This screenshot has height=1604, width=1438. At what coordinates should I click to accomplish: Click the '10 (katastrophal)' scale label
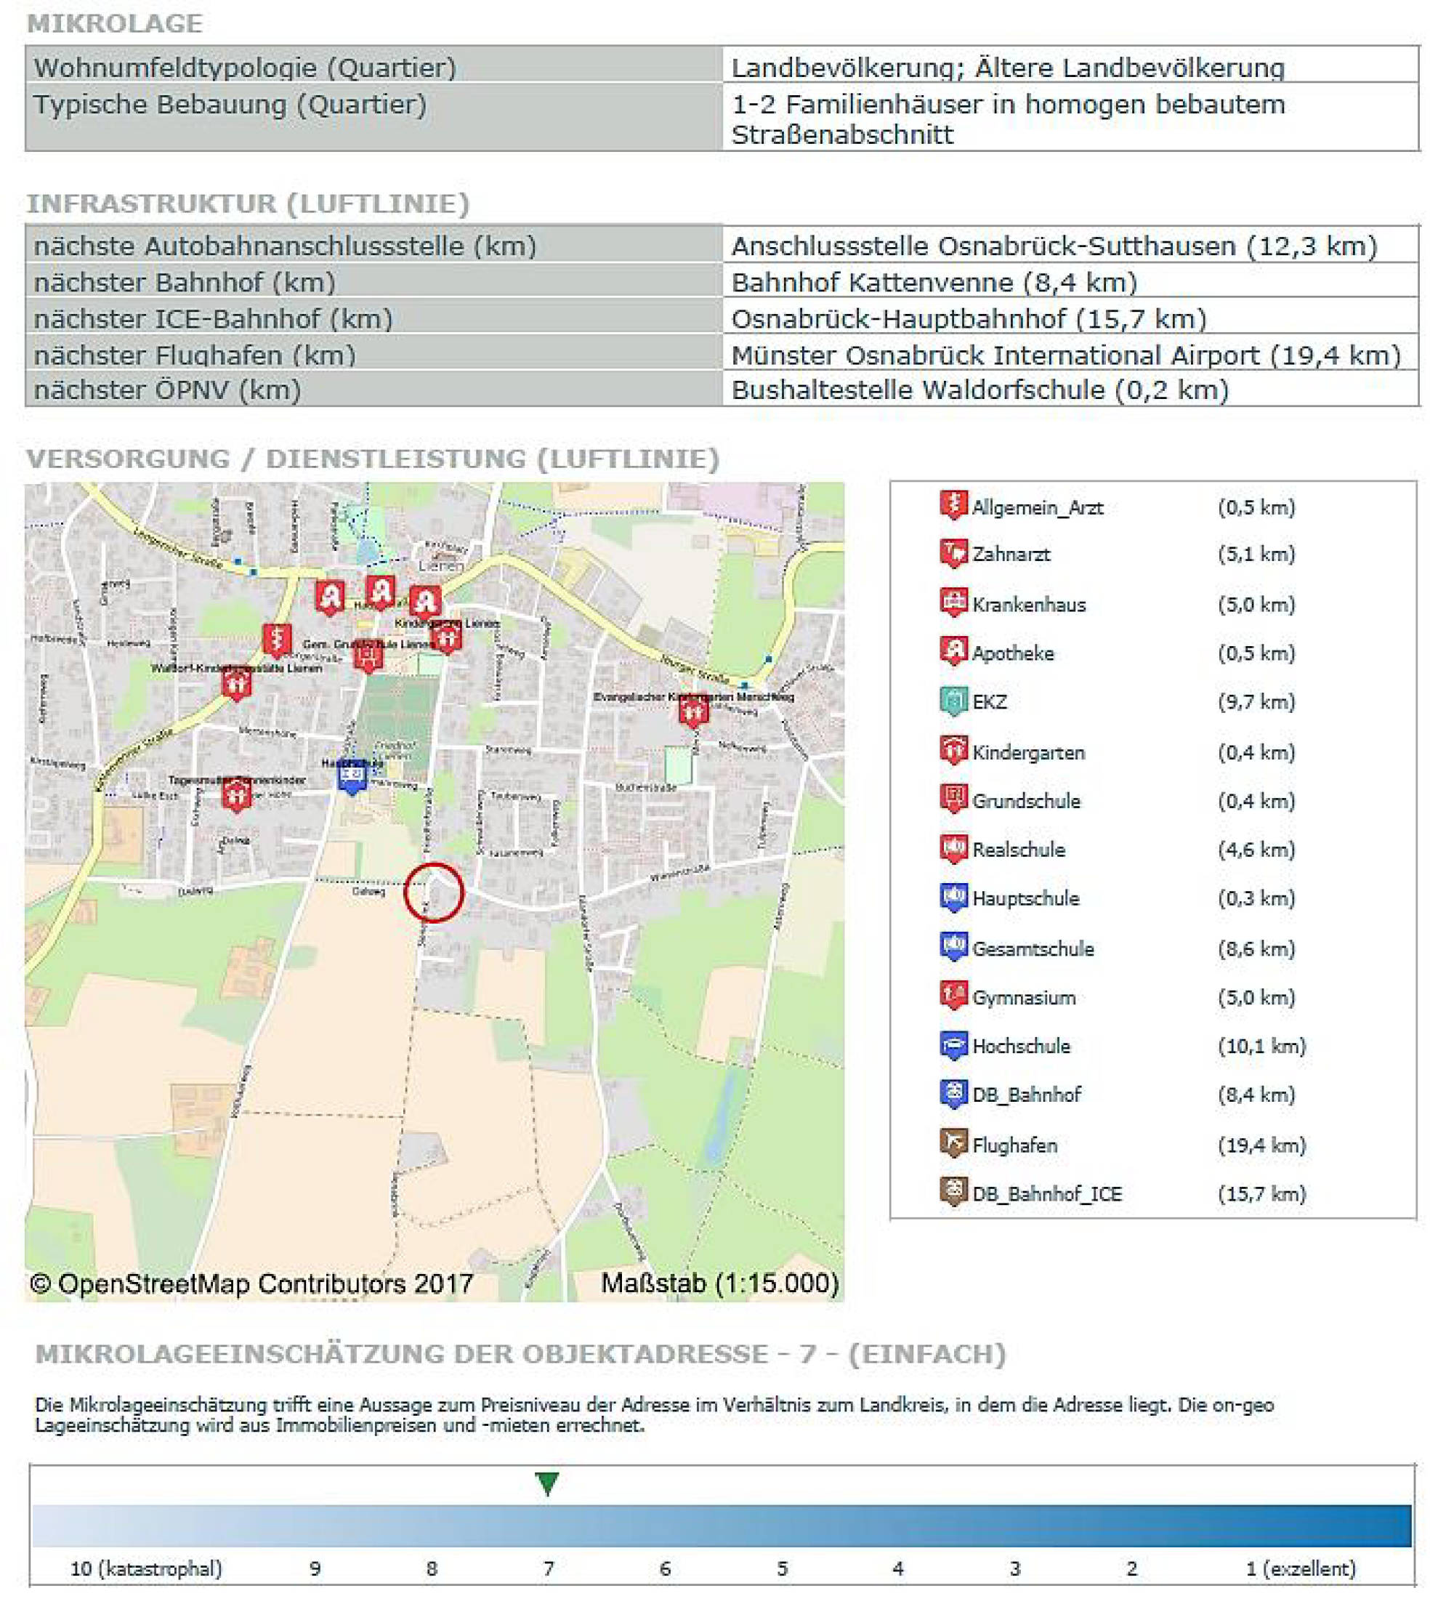(146, 1568)
